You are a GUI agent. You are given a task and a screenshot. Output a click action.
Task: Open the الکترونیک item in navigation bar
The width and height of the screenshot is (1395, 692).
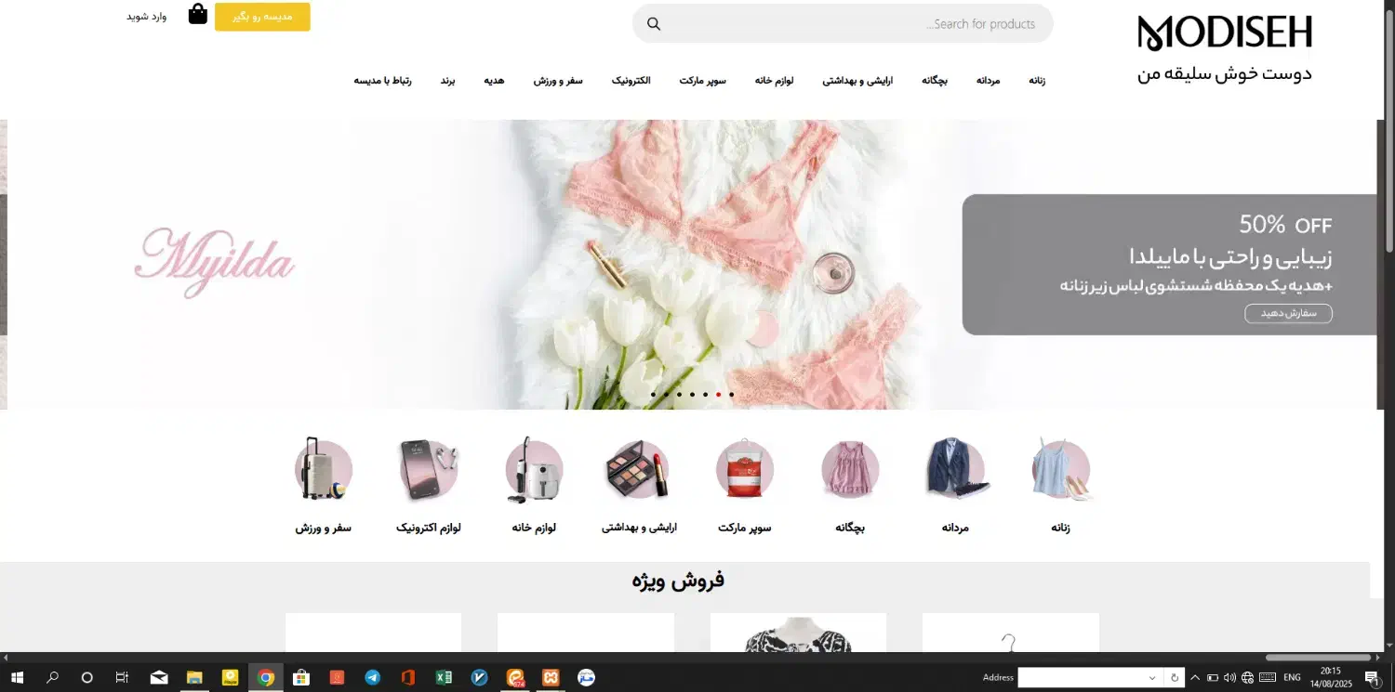[x=631, y=81]
